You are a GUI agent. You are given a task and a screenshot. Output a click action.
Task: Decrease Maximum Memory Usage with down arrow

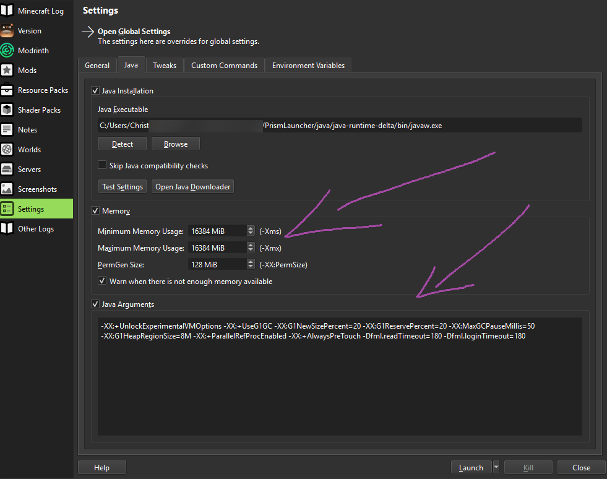tap(251, 250)
